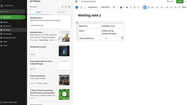Open the text color picker
Image resolution: width=187 pixels, height=105 pixels.
(x=121, y=7)
